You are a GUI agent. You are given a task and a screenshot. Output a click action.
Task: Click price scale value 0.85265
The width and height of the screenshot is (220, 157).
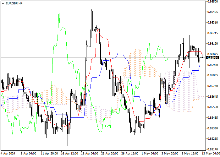[212, 139]
